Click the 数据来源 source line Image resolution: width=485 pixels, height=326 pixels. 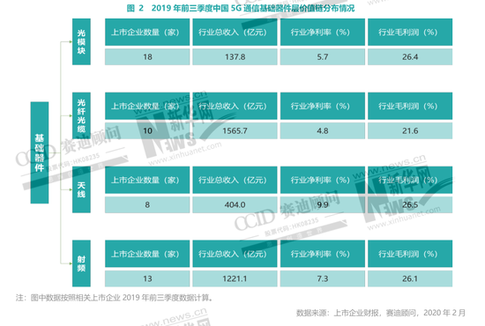[x=381, y=313]
